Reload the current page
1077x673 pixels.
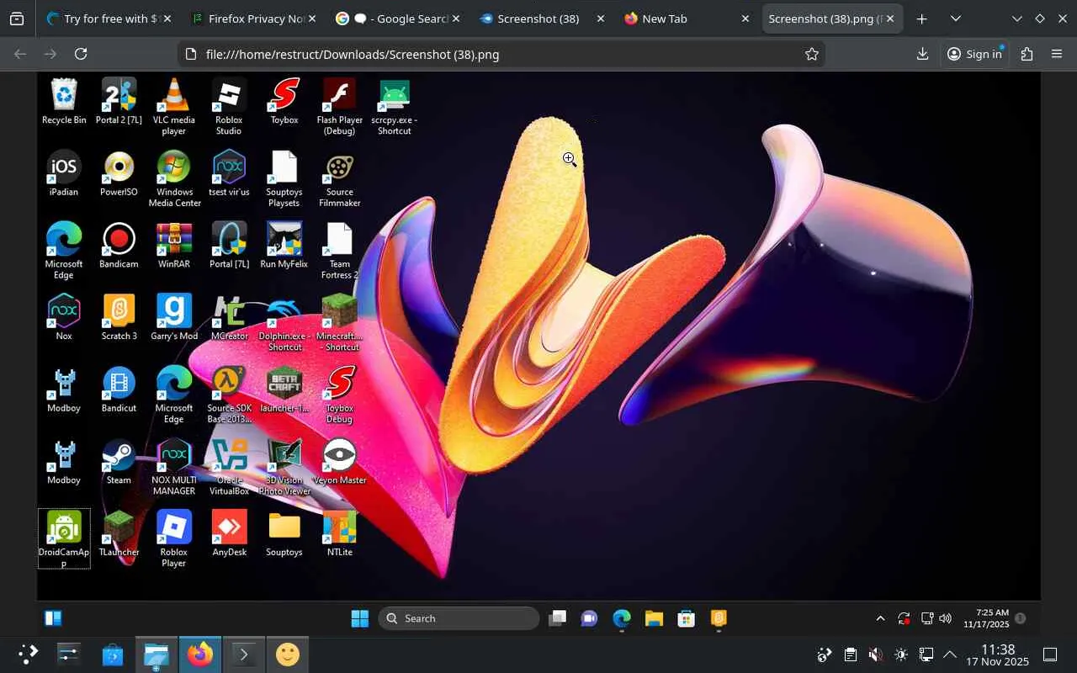(x=81, y=54)
